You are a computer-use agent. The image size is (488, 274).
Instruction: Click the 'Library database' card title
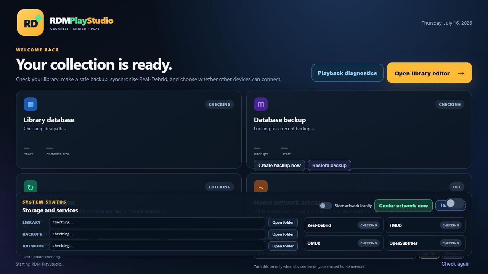[x=49, y=120]
